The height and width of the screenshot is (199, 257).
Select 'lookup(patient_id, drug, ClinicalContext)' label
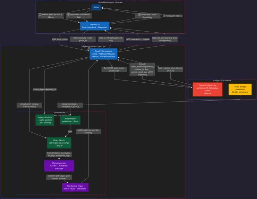(29, 105)
